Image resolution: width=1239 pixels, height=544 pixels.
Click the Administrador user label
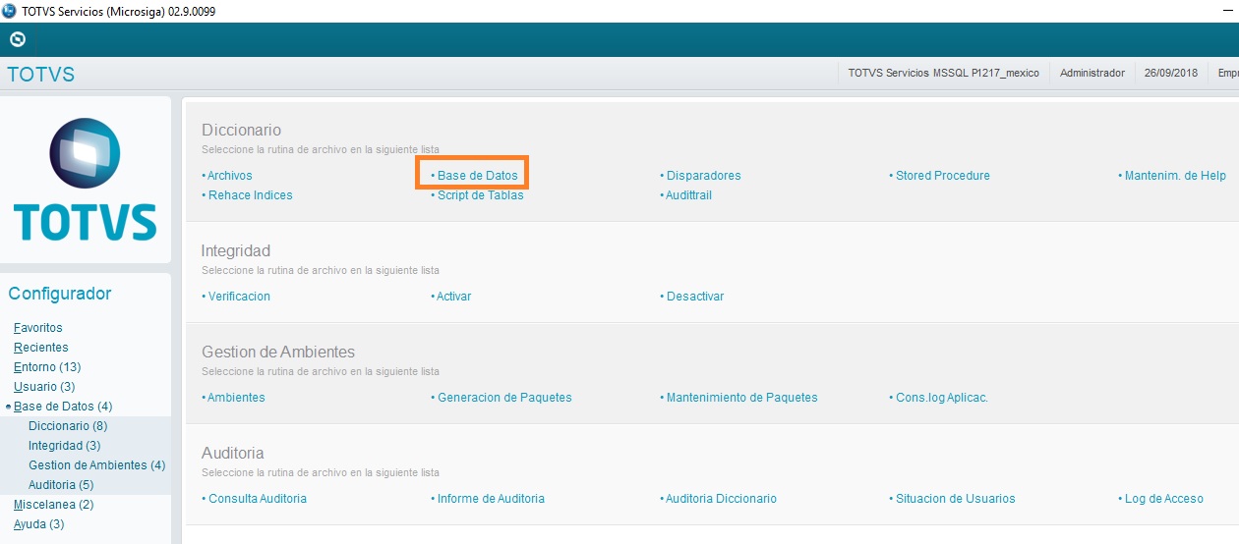[x=1092, y=74]
